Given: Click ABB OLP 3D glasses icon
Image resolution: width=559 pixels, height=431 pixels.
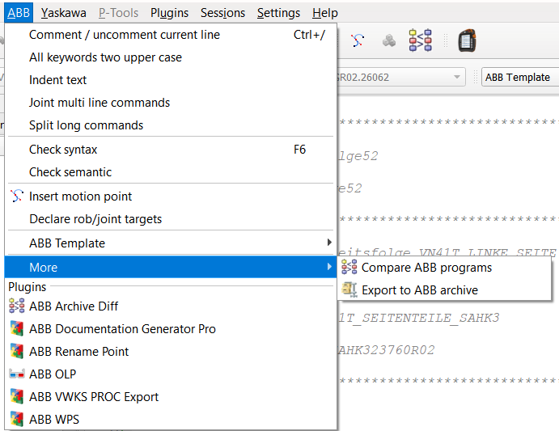Looking at the screenshot, I should 17,374.
